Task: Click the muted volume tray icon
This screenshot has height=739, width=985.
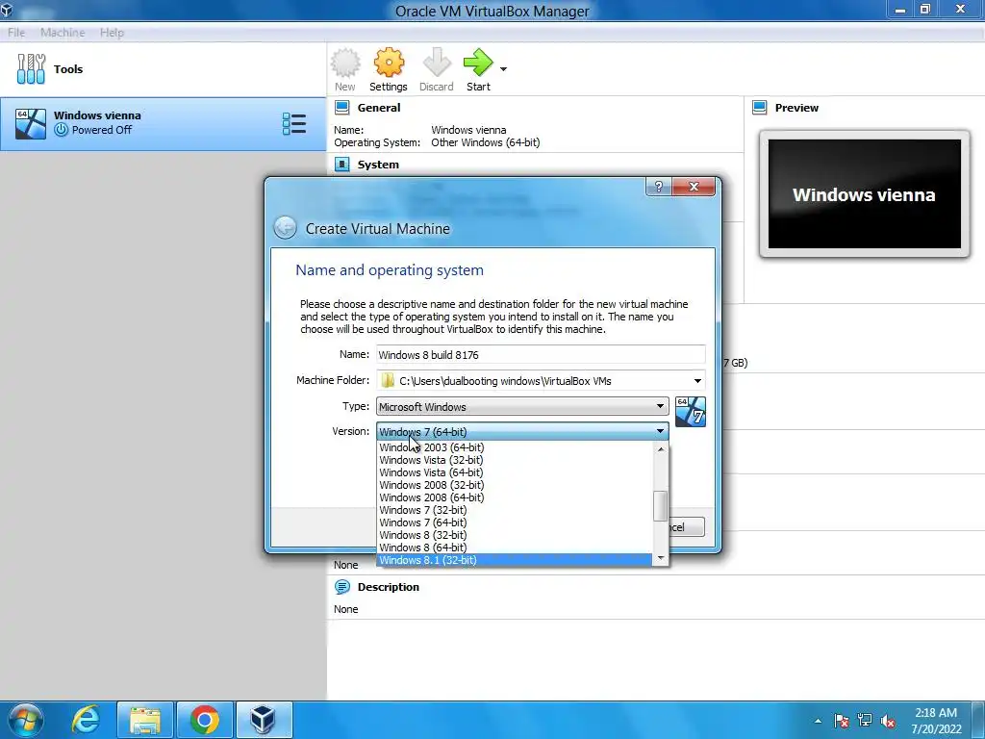Action: point(888,721)
